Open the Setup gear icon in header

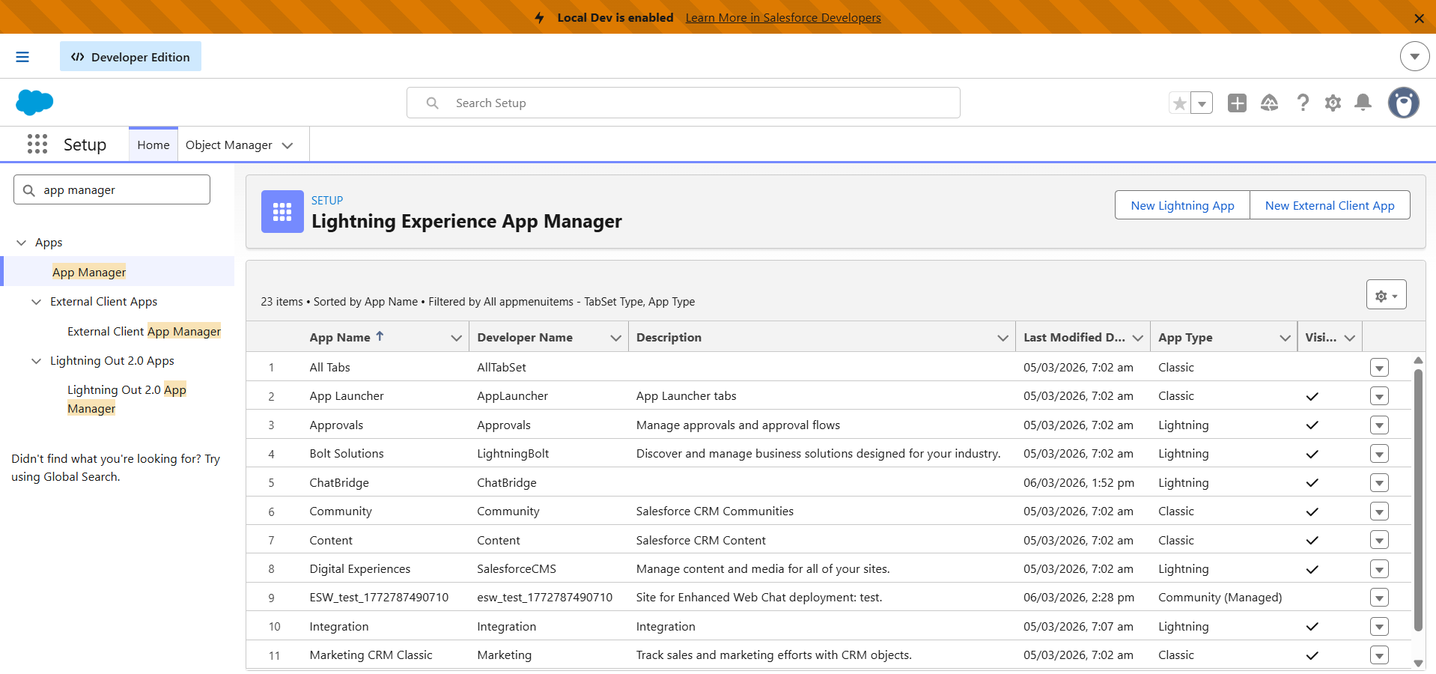tap(1333, 103)
